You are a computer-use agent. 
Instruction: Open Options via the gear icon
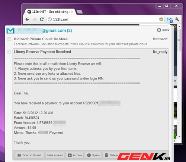[163, 30]
